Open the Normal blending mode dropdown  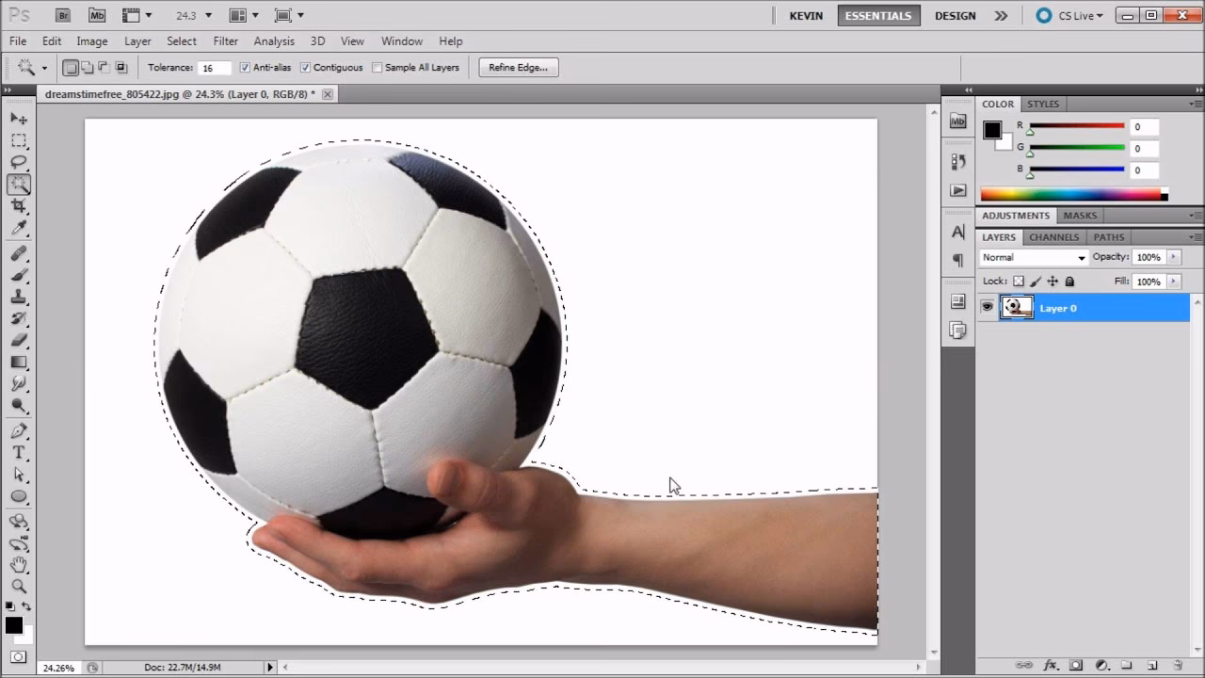[1033, 257]
